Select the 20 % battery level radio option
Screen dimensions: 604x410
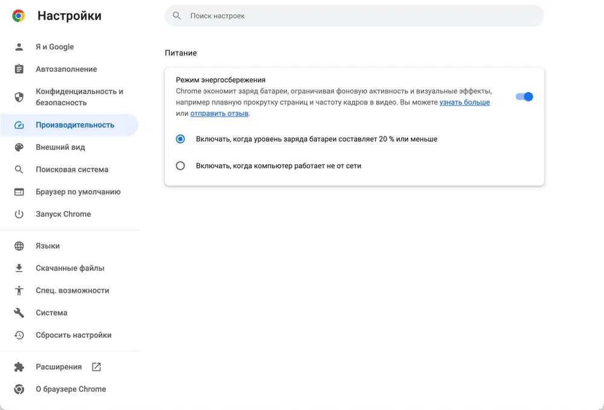point(180,139)
